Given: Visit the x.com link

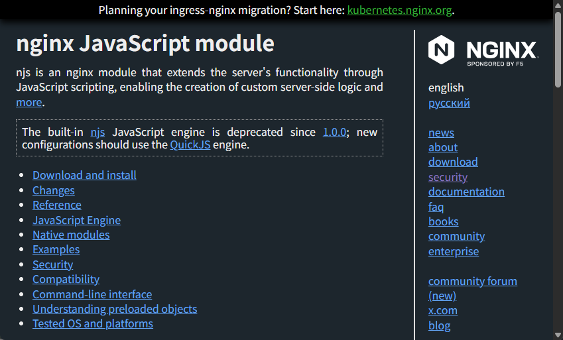Looking at the screenshot, I should pos(443,311).
